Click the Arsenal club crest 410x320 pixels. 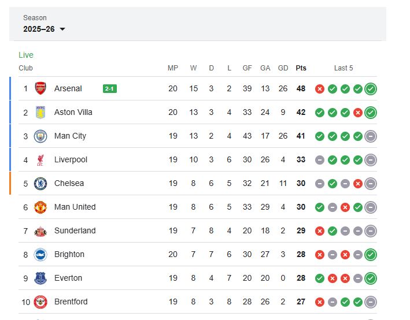pyautogui.click(x=40, y=88)
